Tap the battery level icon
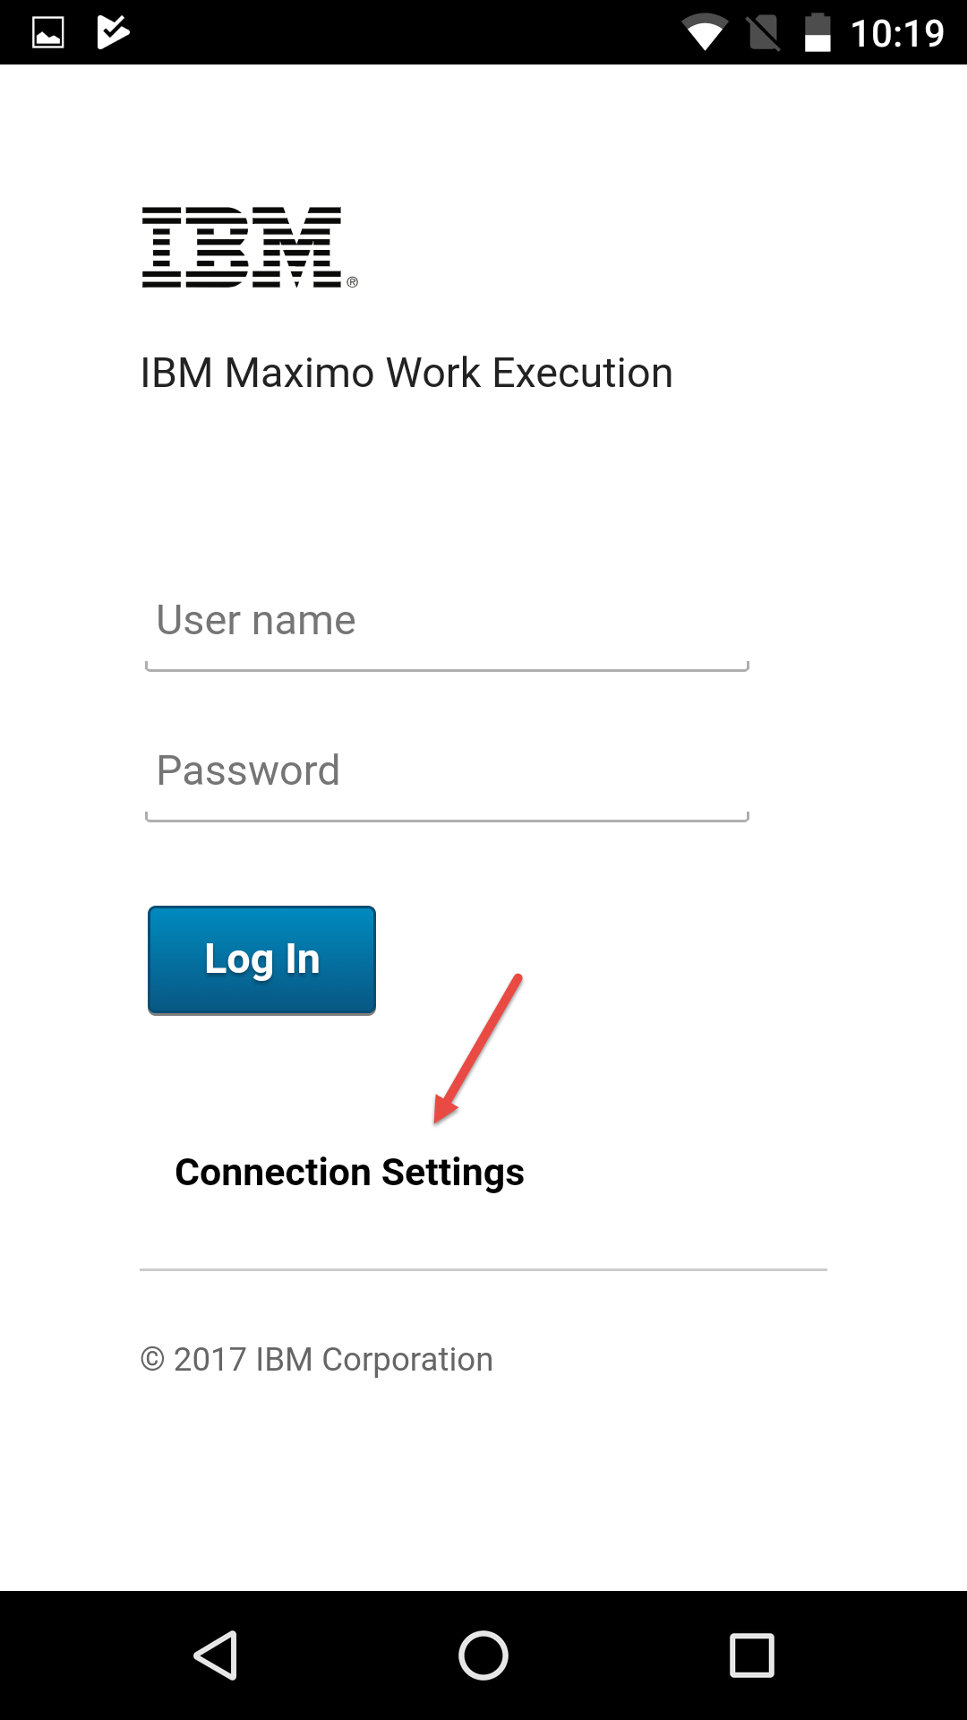The width and height of the screenshot is (967, 1720). [x=817, y=33]
